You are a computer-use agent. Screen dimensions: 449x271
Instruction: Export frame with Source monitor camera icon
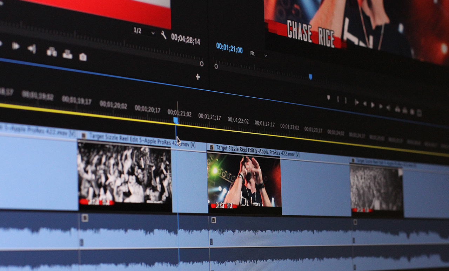(83, 56)
